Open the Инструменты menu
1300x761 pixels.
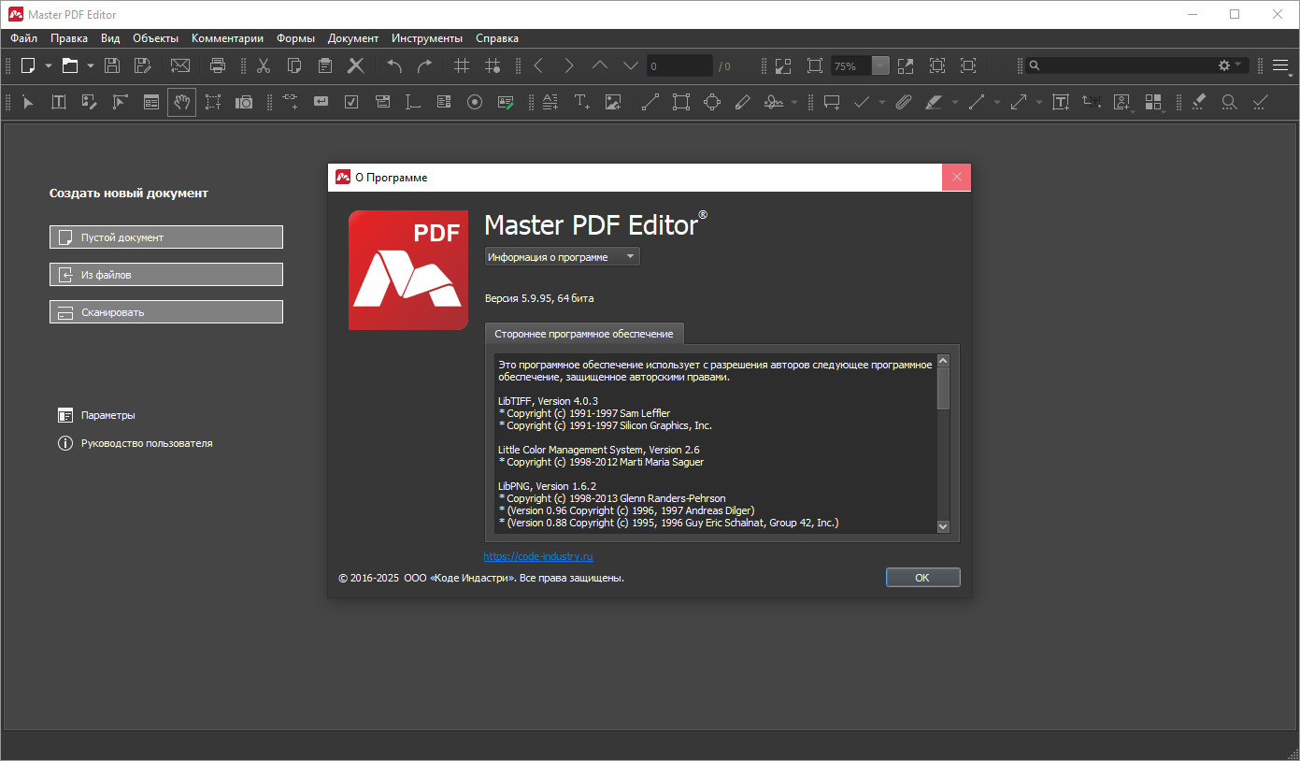click(427, 38)
